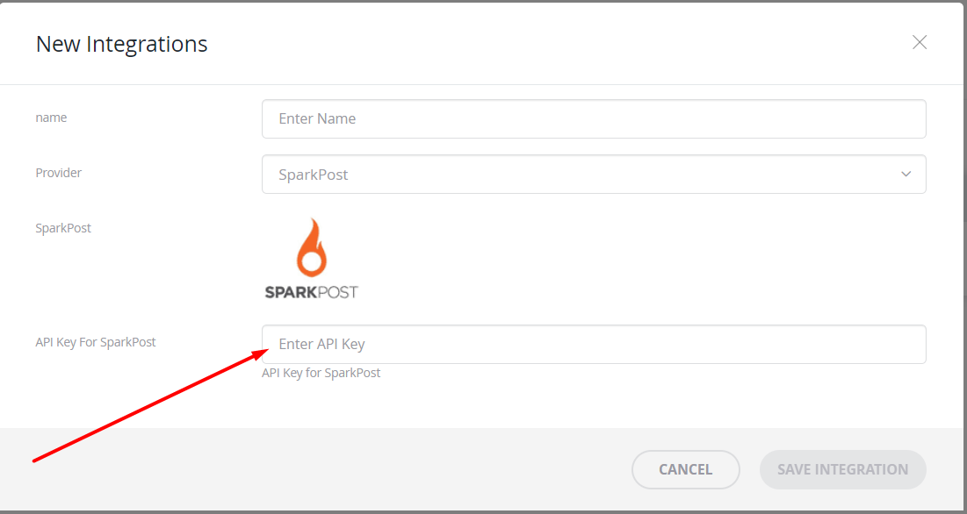Open the Provider combo box showing SparkPost

(594, 175)
